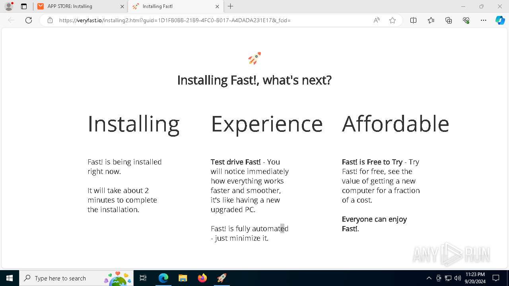
Task: Close the Installing Fast! tab
Action: pyautogui.click(x=217, y=6)
